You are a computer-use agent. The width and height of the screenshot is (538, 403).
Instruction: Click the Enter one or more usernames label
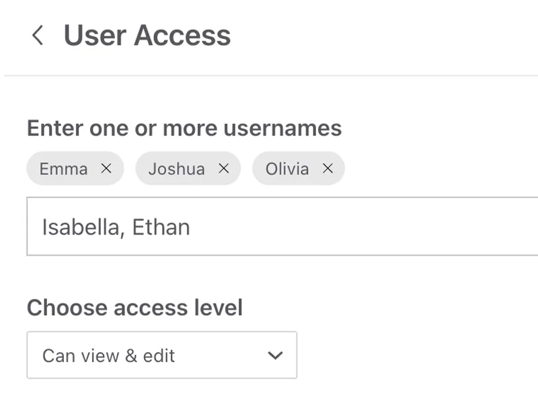[184, 128]
